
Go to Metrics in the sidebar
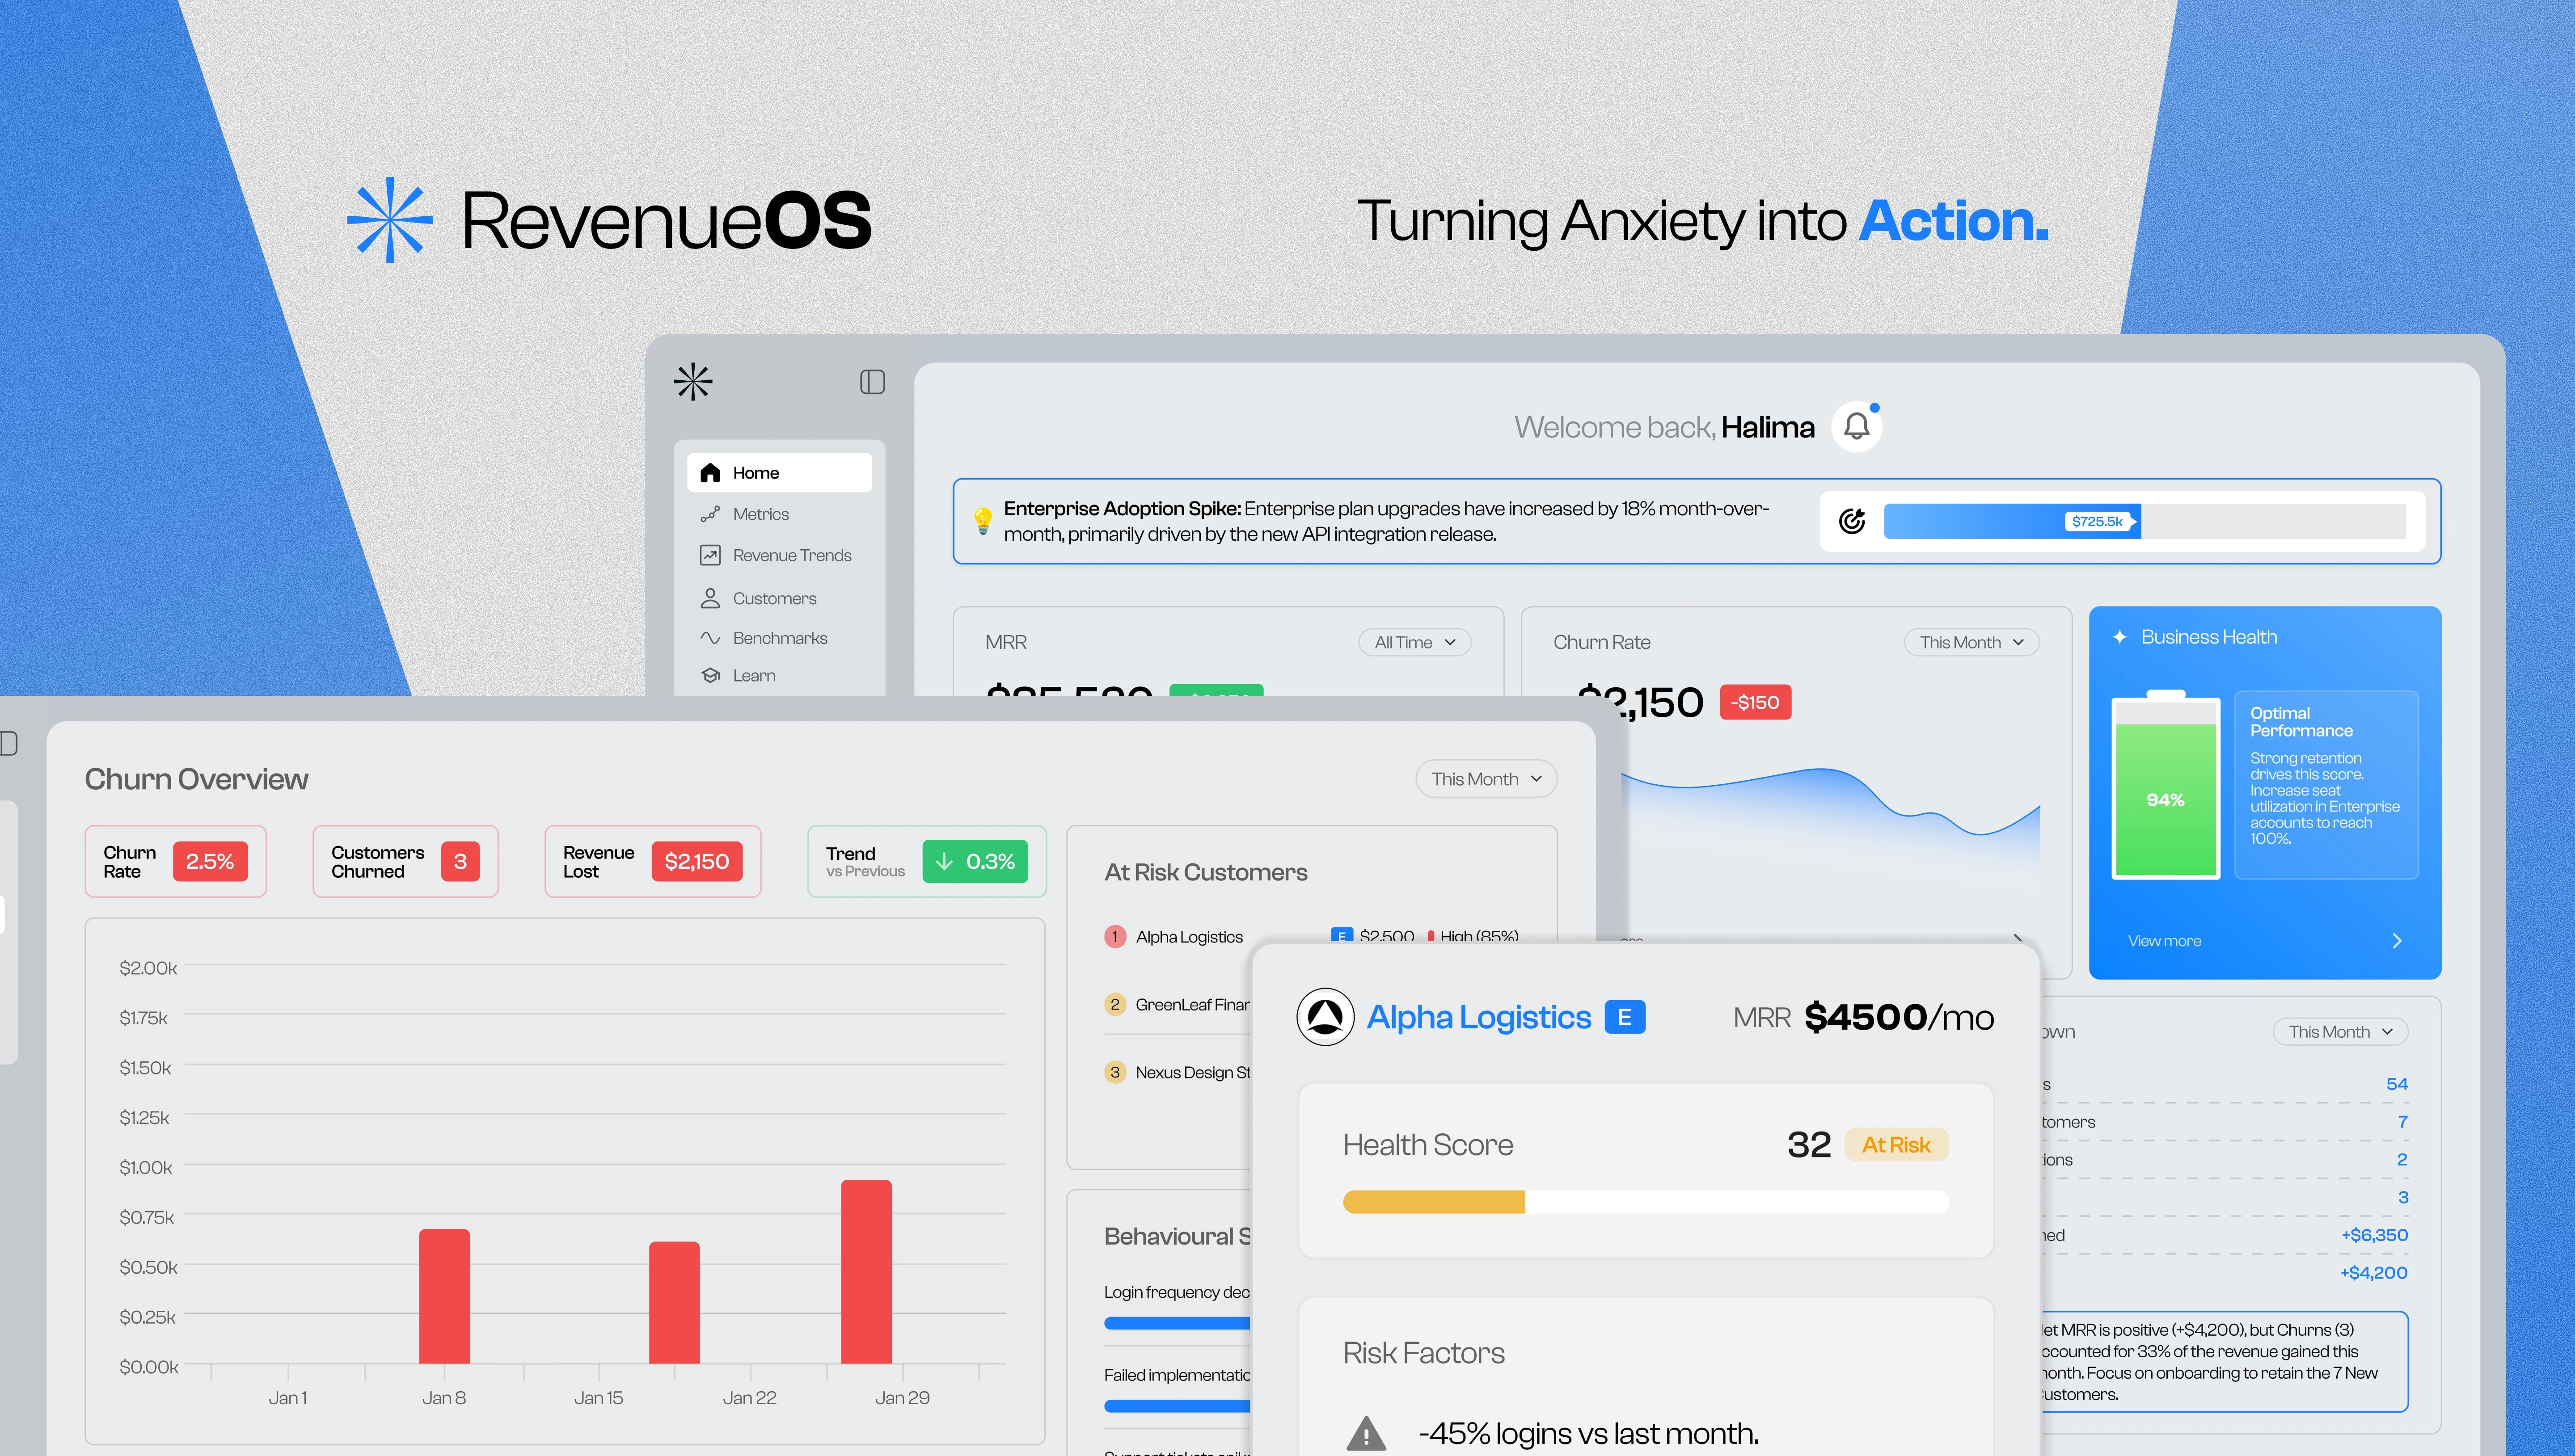(x=760, y=514)
